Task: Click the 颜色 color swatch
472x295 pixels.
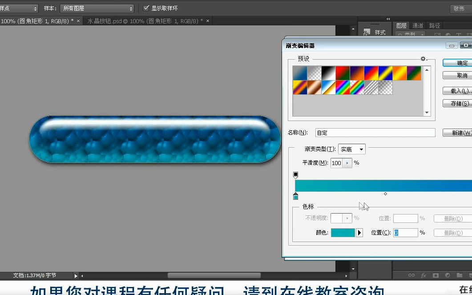Action: click(x=343, y=232)
